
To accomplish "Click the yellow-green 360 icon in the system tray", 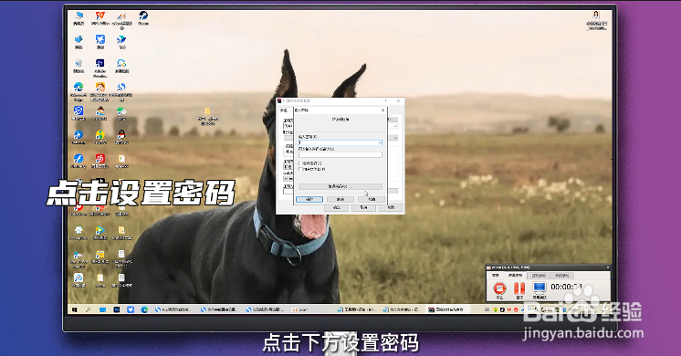I will [495, 309].
